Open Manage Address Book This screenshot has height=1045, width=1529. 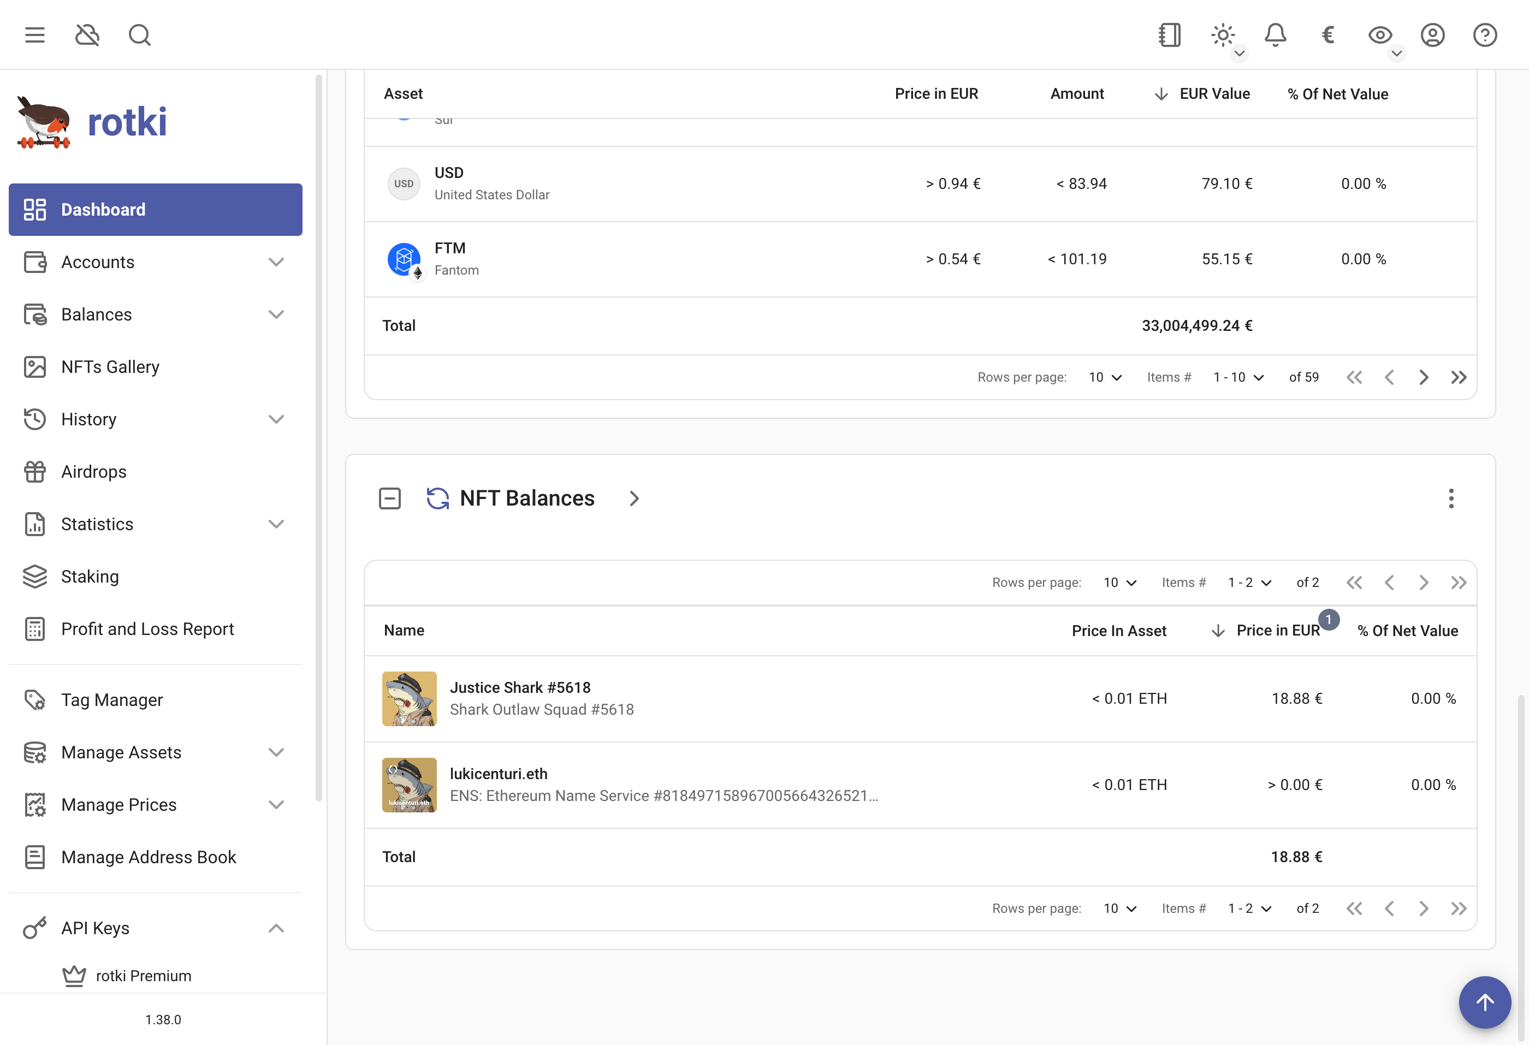155,857
